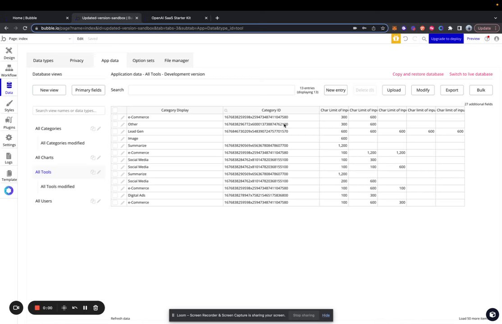Open the chat support bubble
Image resolution: width=502 pixels, height=324 pixels.
tap(493, 315)
